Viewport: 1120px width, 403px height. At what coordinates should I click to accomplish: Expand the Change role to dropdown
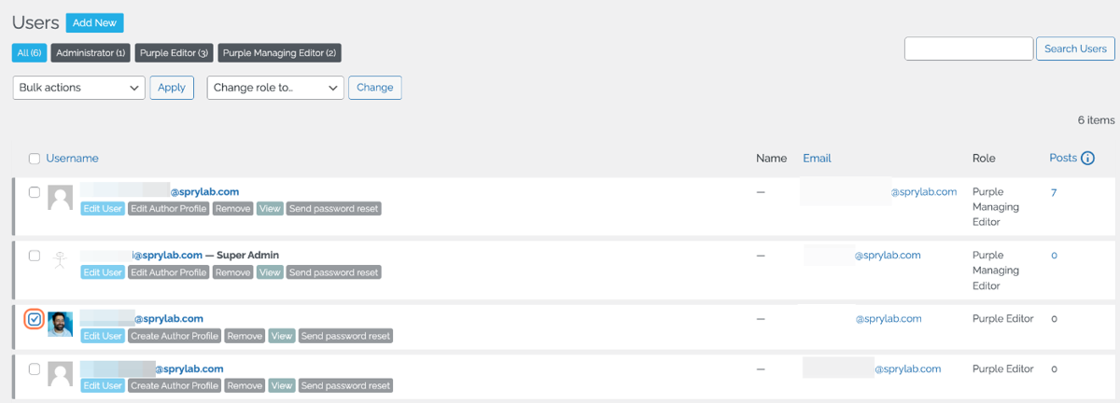tap(275, 88)
